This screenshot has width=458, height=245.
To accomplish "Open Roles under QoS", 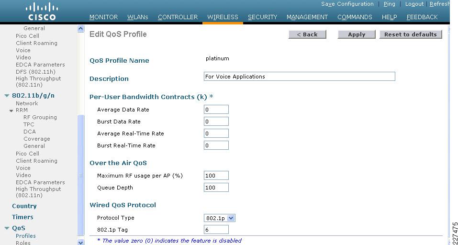I will click(23, 243).
